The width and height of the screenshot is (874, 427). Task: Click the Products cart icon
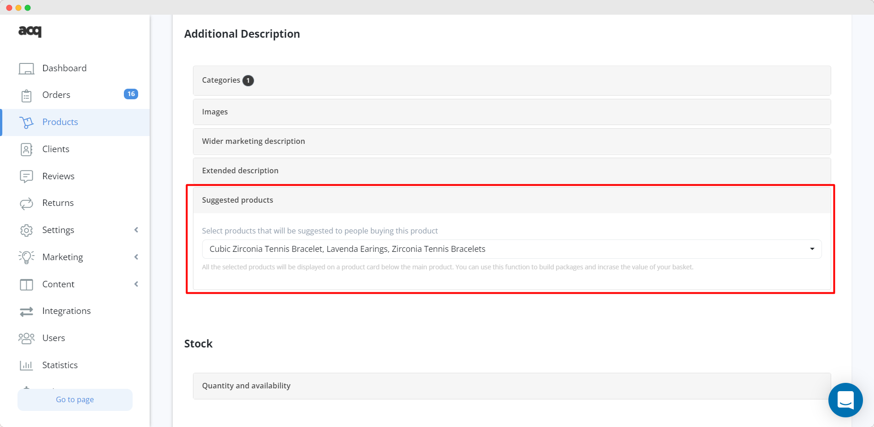(x=26, y=122)
